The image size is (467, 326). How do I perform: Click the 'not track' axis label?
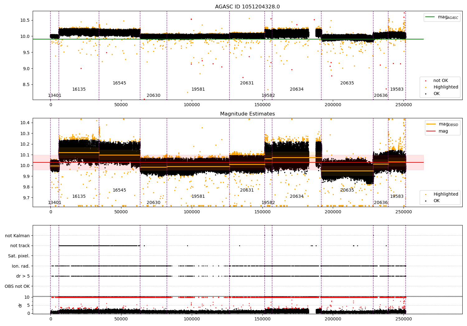20,246
